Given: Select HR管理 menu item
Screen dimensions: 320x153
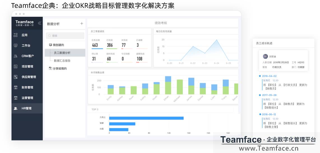Looking at the screenshot, I should tap(27, 108).
